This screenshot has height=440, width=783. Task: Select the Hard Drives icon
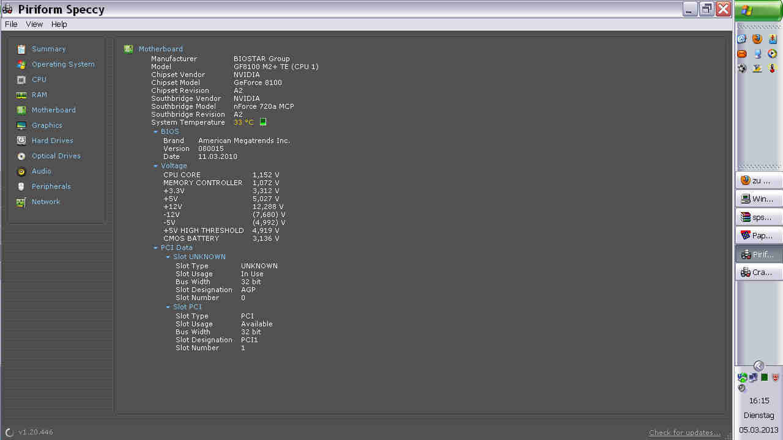pyautogui.click(x=21, y=141)
